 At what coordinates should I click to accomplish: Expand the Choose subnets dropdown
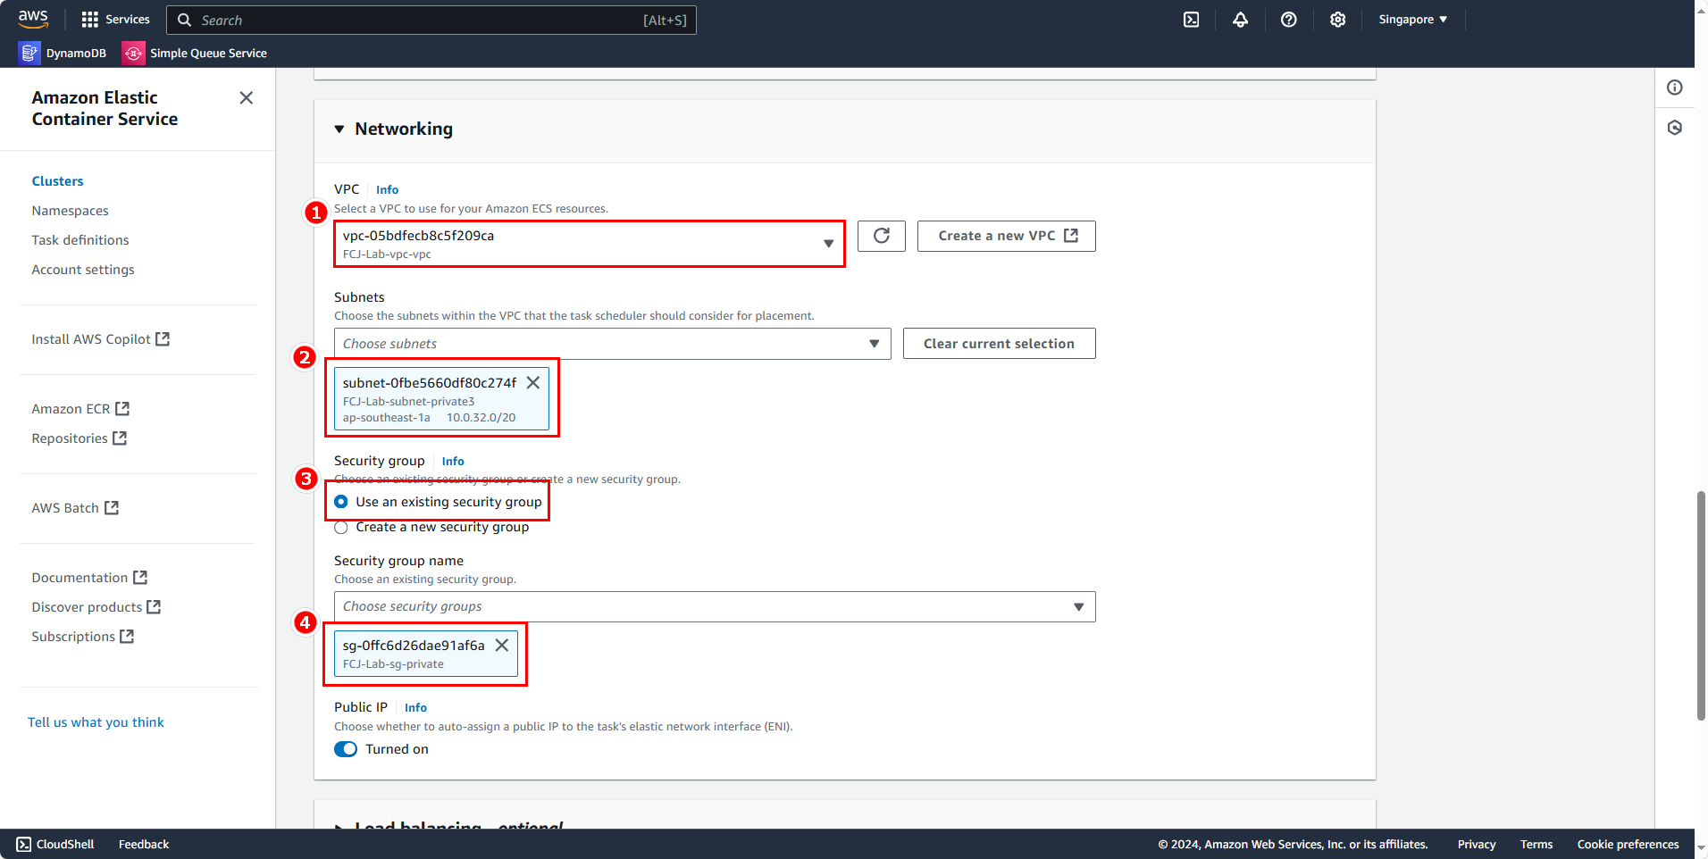coord(612,344)
